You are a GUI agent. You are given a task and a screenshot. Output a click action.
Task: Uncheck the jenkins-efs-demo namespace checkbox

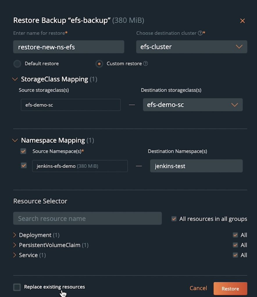tap(24, 166)
